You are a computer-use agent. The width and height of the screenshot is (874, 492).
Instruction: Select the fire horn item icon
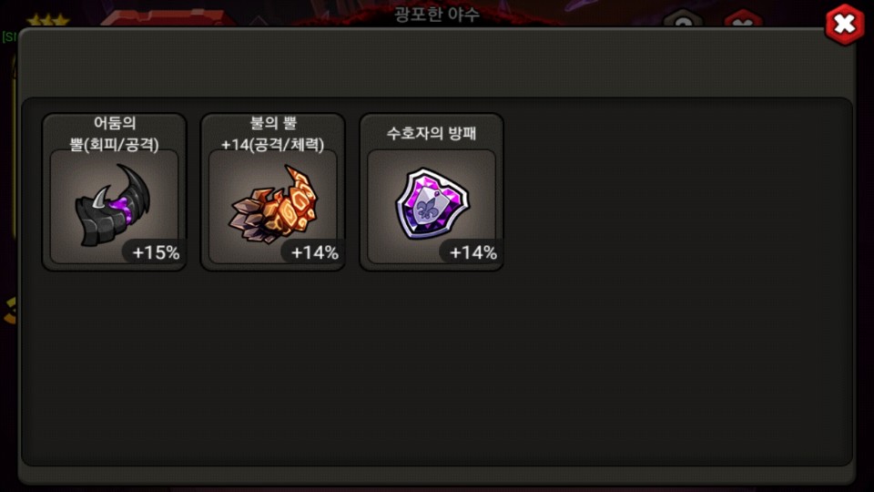273,204
